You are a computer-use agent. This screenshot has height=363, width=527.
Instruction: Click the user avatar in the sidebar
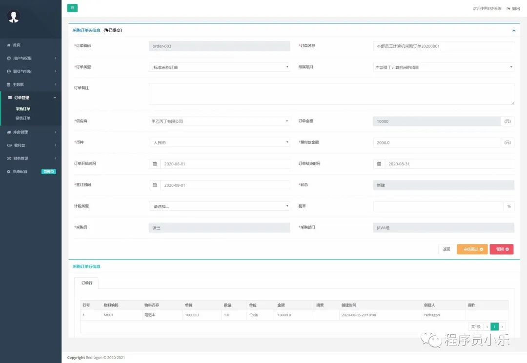(14, 16)
